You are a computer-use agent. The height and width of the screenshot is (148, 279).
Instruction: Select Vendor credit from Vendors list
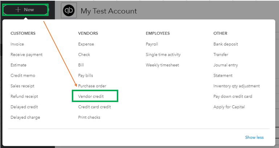tap(91, 96)
